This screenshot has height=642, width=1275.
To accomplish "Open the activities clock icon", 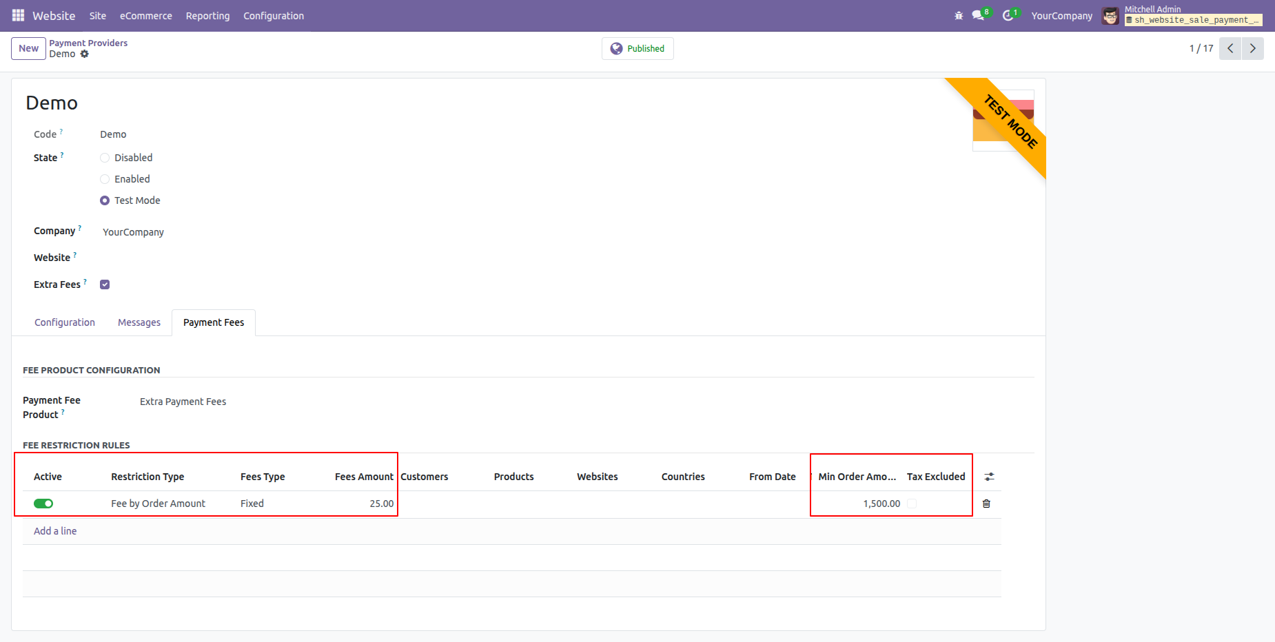I will pos(1008,16).
